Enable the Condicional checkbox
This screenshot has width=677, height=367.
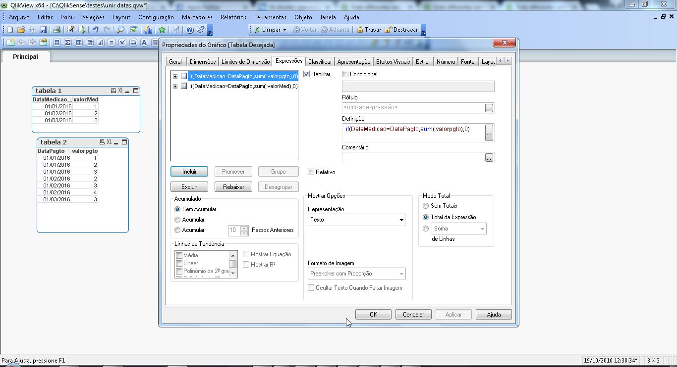click(345, 74)
